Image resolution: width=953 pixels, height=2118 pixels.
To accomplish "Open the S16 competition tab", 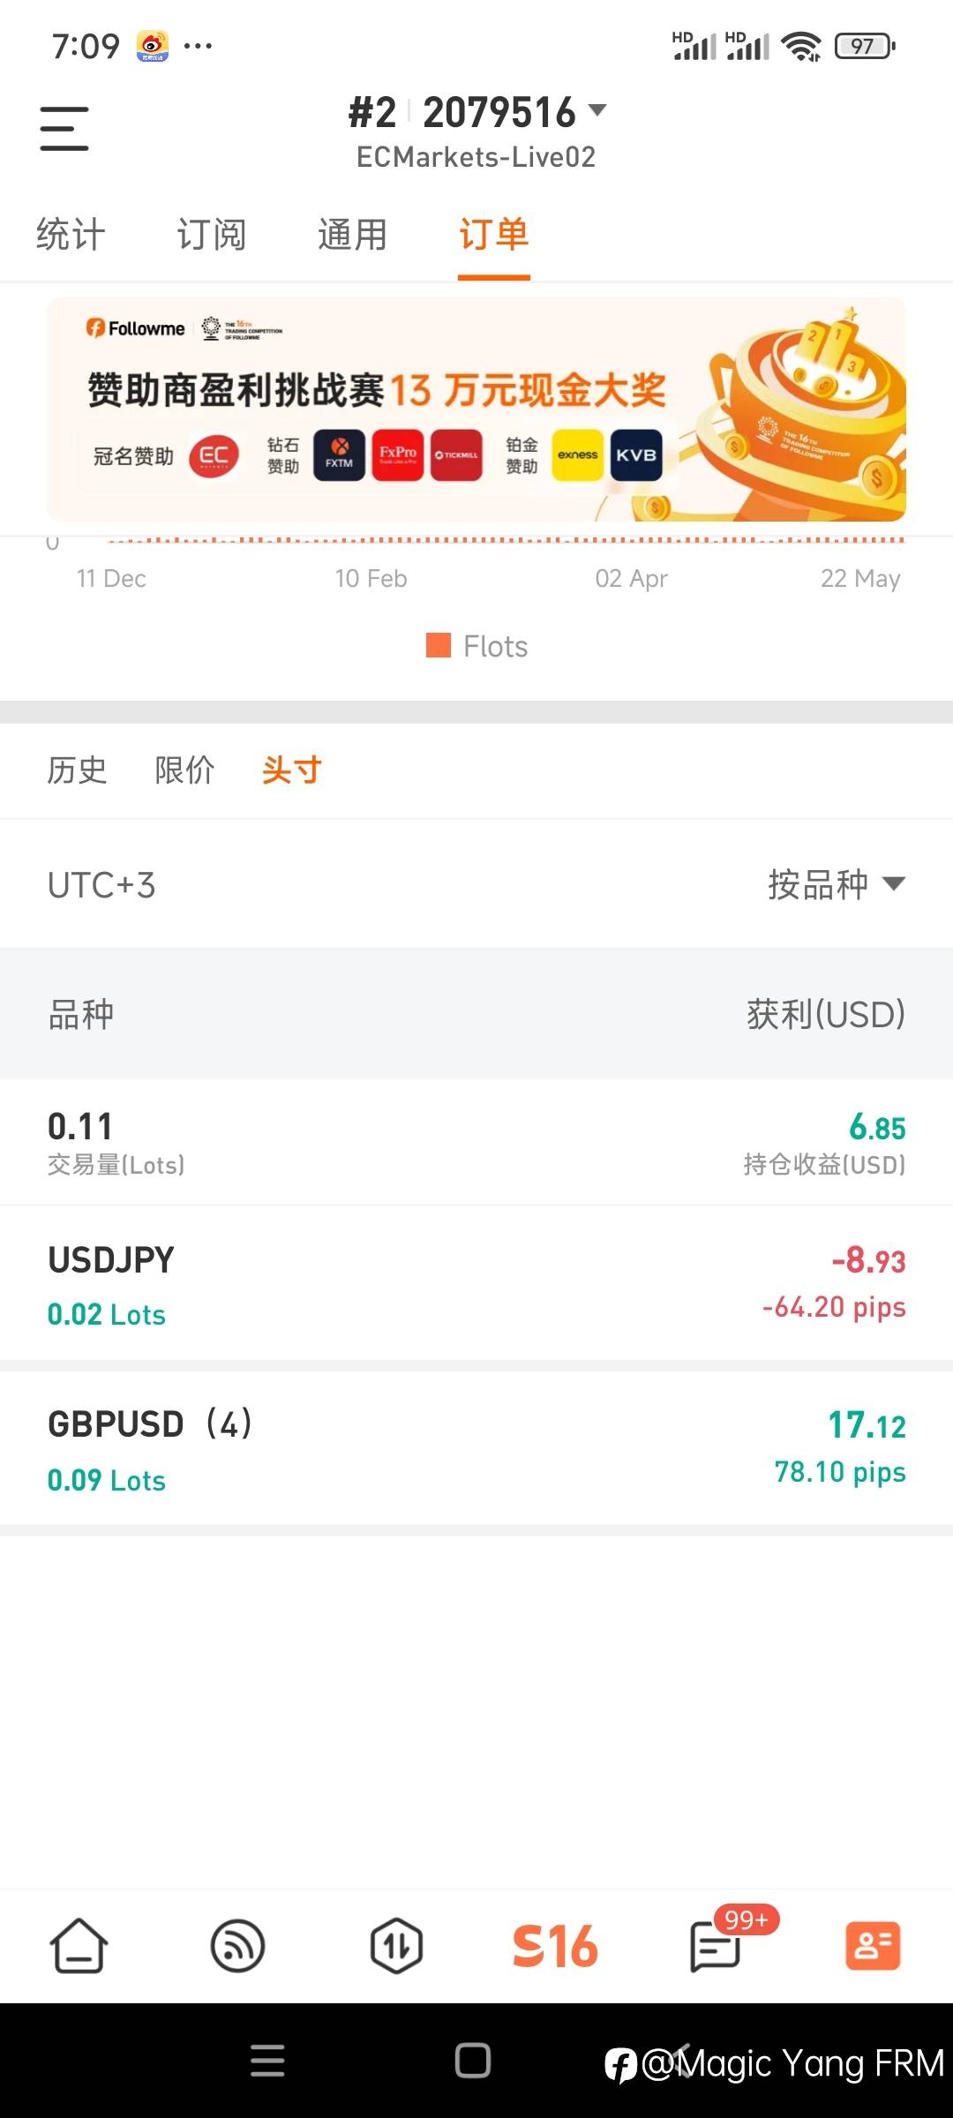I will tap(555, 1945).
